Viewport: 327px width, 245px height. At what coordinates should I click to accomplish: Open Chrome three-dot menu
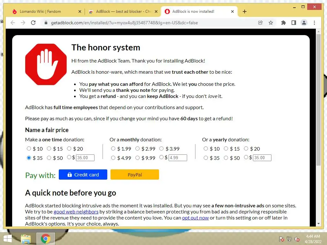[x=314, y=23]
